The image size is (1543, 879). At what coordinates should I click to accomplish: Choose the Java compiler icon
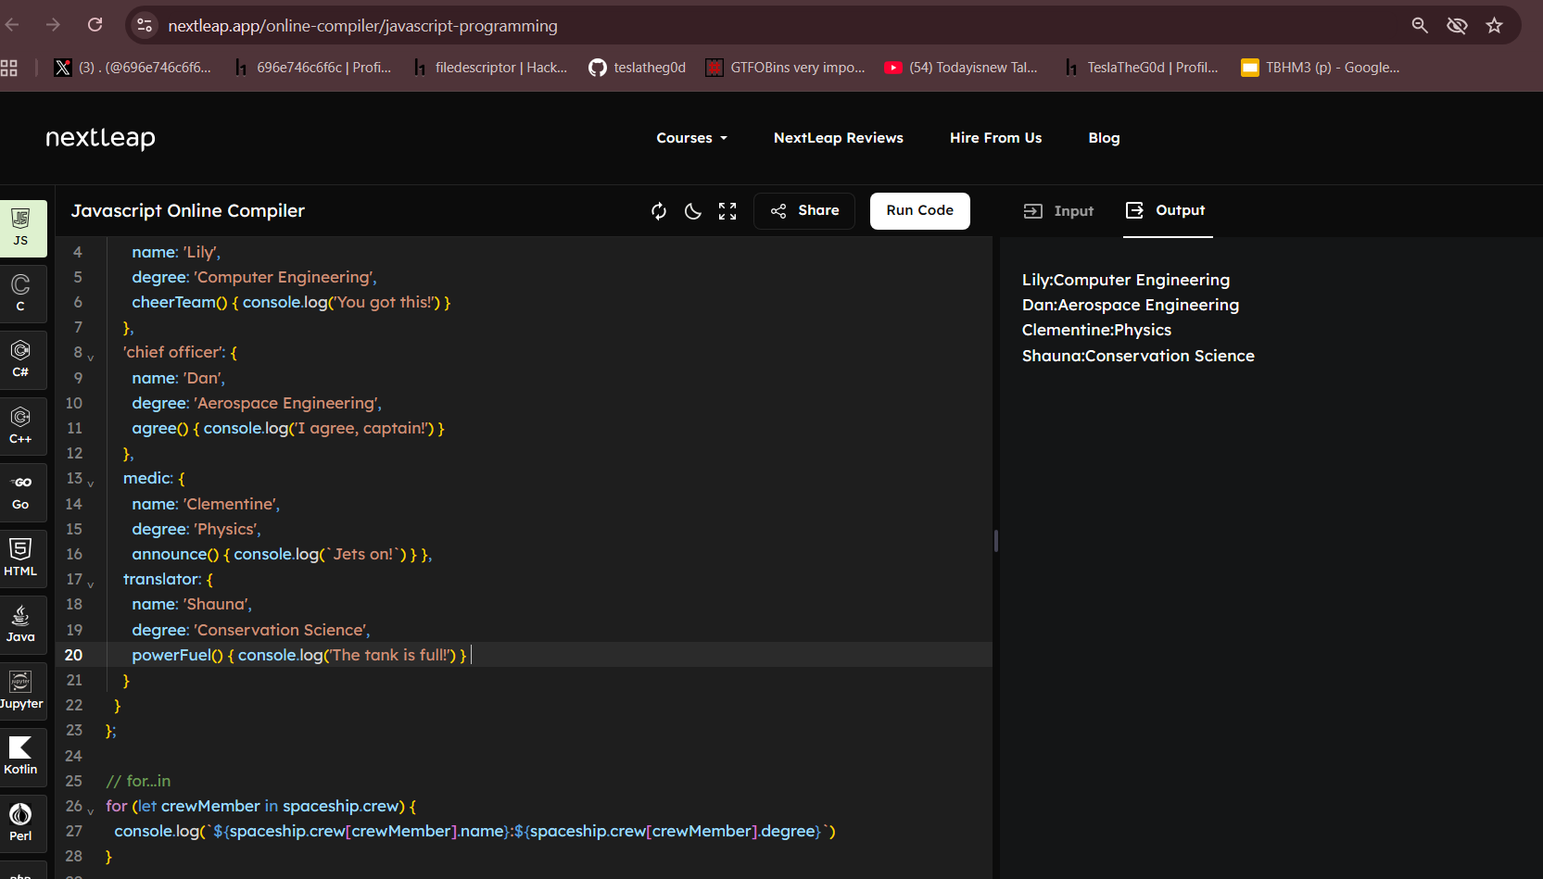20,623
